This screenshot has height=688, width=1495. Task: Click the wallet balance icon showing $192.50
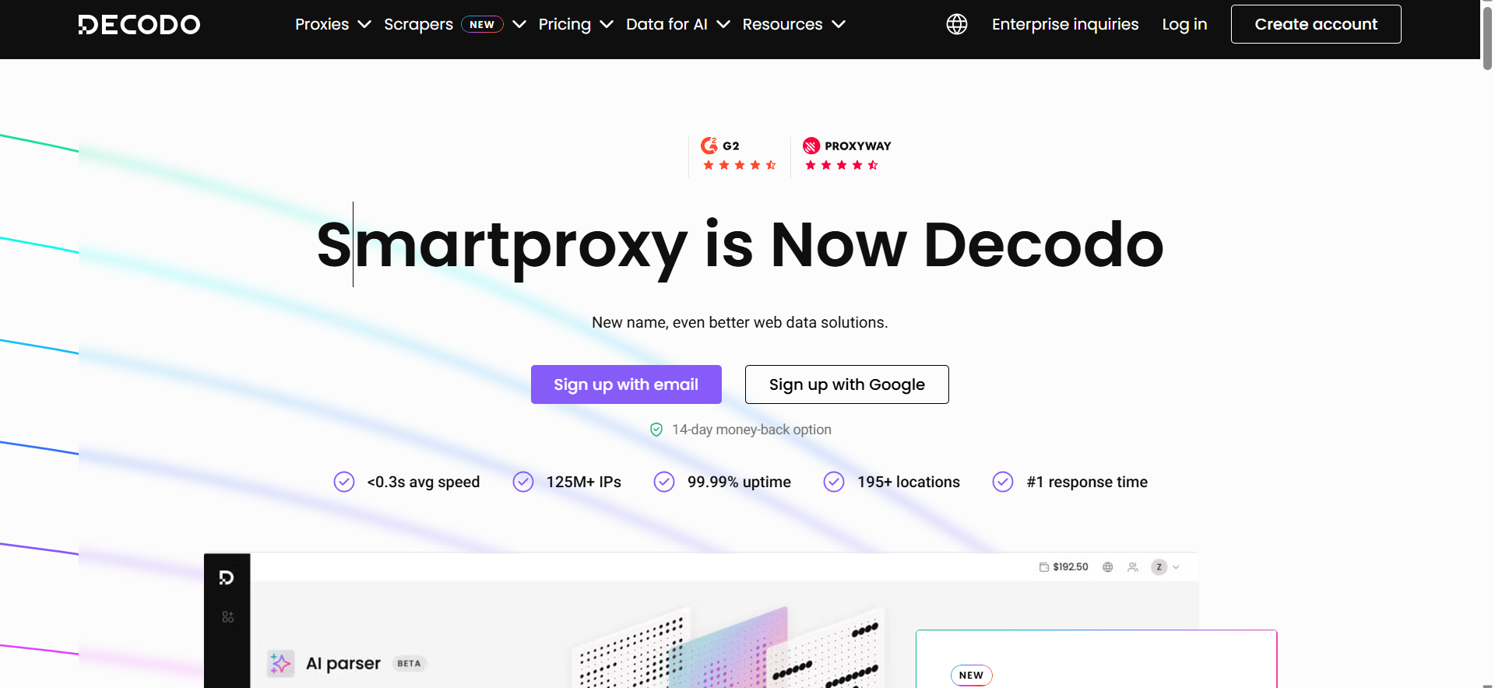coord(1044,567)
